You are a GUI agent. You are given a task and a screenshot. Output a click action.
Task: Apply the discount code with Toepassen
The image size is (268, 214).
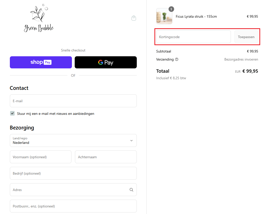tap(246, 37)
